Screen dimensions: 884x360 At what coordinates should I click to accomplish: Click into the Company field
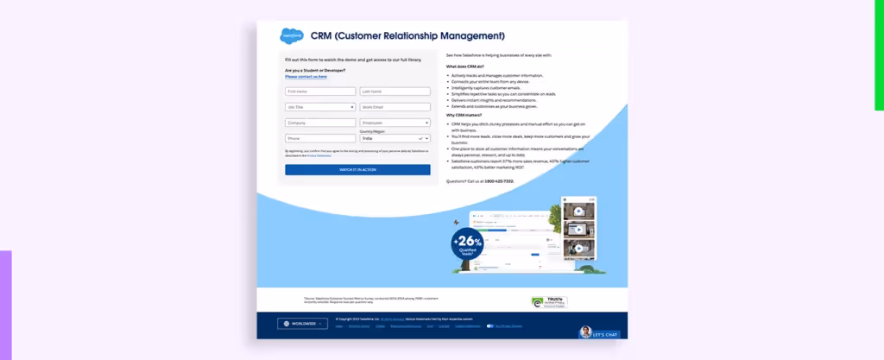[x=320, y=123]
